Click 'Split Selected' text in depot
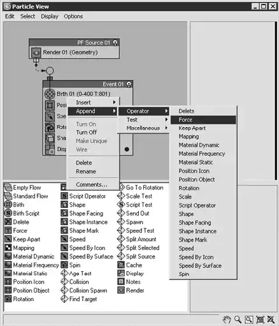The height and width of the screenshot is (326, 279). pyautogui.click(x=143, y=248)
